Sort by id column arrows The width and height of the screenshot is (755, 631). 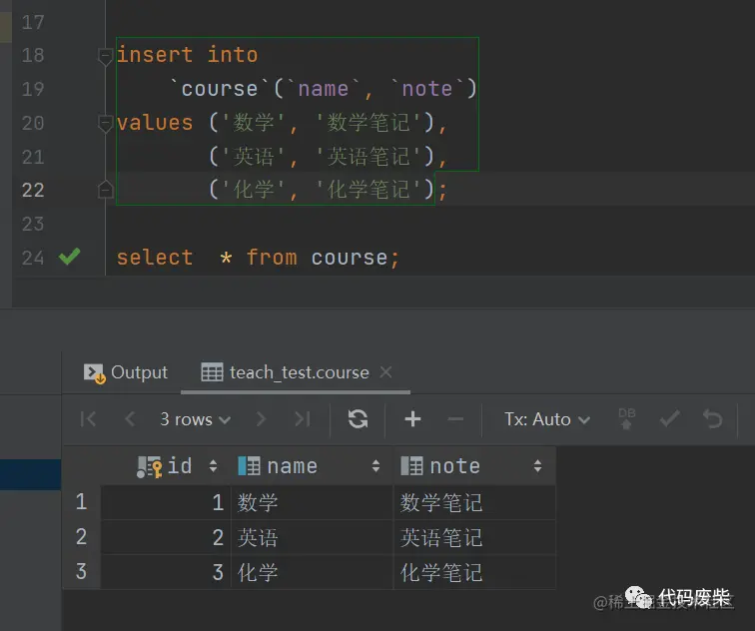213,466
